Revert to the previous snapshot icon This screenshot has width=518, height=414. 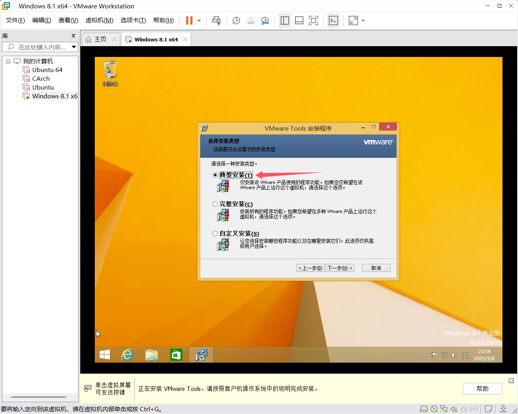[250, 21]
